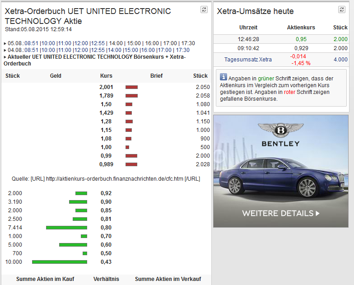Click the refresh icon in Xetra-Umsätze heute panel
Screen dimensions: 354x285
coord(342,9)
